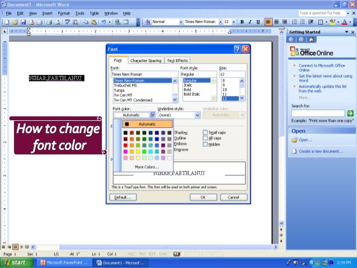This screenshot has height=268, width=357.
Task: Click the New Blank Document toolbar icon
Action: [x=7, y=22]
